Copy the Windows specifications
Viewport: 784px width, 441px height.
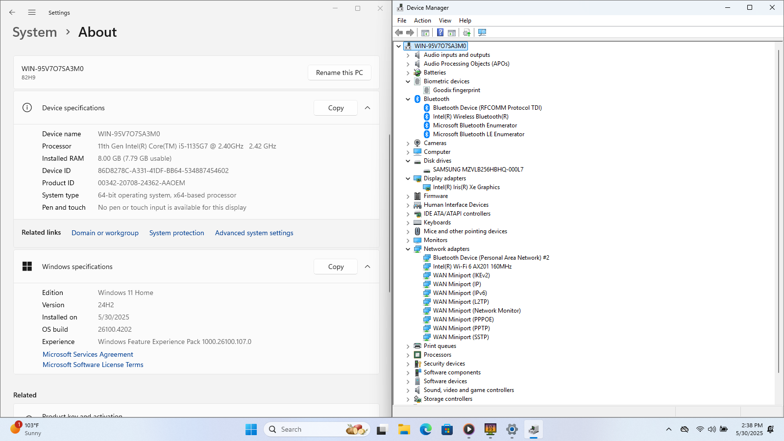pyautogui.click(x=336, y=267)
